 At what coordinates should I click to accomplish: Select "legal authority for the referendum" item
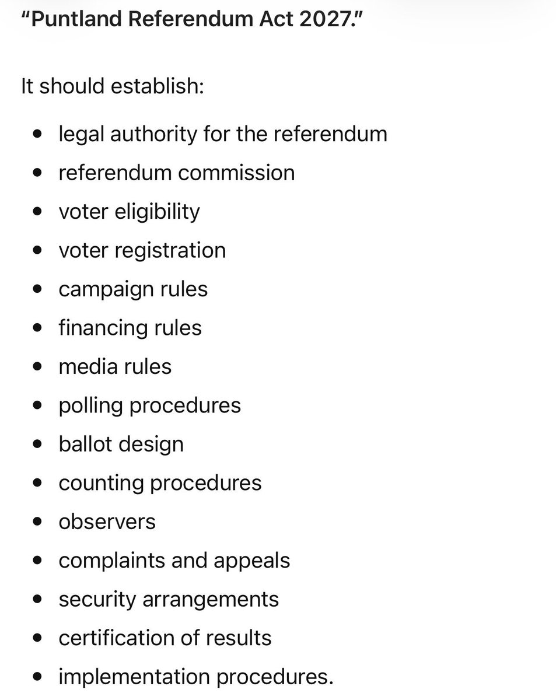[223, 134]
